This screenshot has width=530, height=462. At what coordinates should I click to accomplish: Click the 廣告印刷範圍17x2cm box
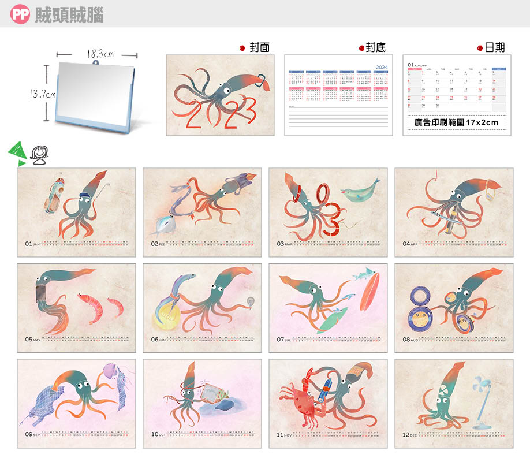point(457,122)
